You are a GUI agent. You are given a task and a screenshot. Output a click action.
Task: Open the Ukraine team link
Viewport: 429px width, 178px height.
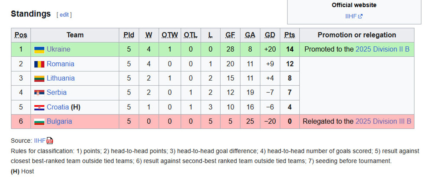[58, 49]
